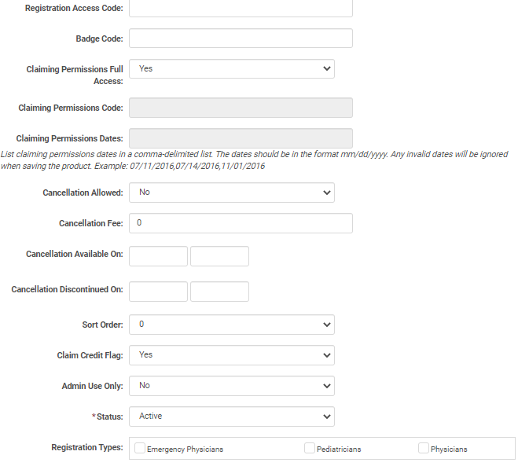Change the Claim Credit Flag dropdown
The width and height of the screenshot is (518, 466).
[x=232, y=355]
